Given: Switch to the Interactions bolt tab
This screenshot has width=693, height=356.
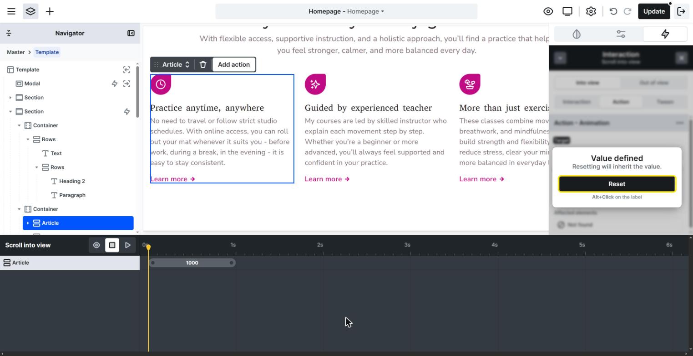Looking at the screenshot, I should [665, 34].
